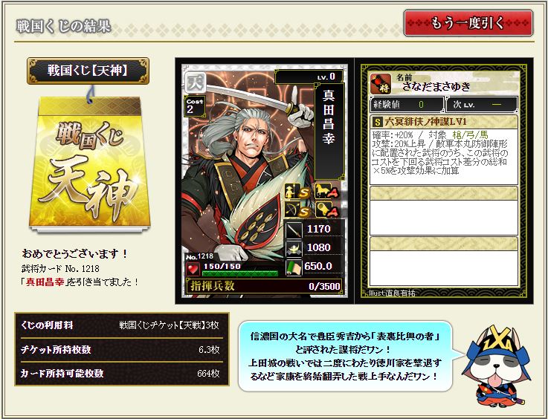
Task: Click the defense helmet icon beside 1080
Action: click(294, 248)
